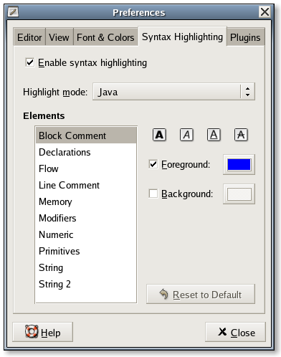Toggle the Strikethrough style button
This screenshot has width=281, height=357.
coord(241,135)
